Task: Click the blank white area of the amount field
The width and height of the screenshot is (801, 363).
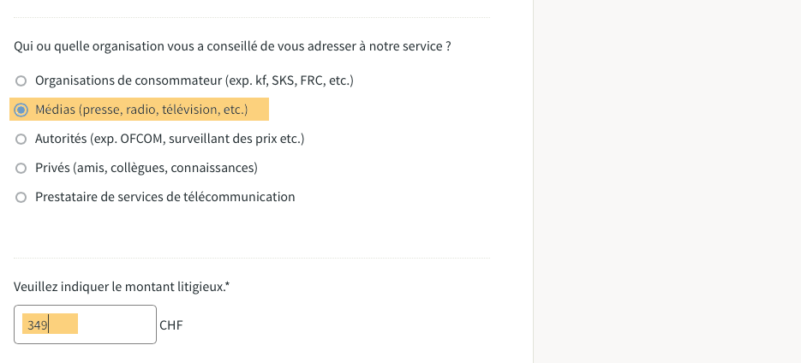Action: (117, 324)
